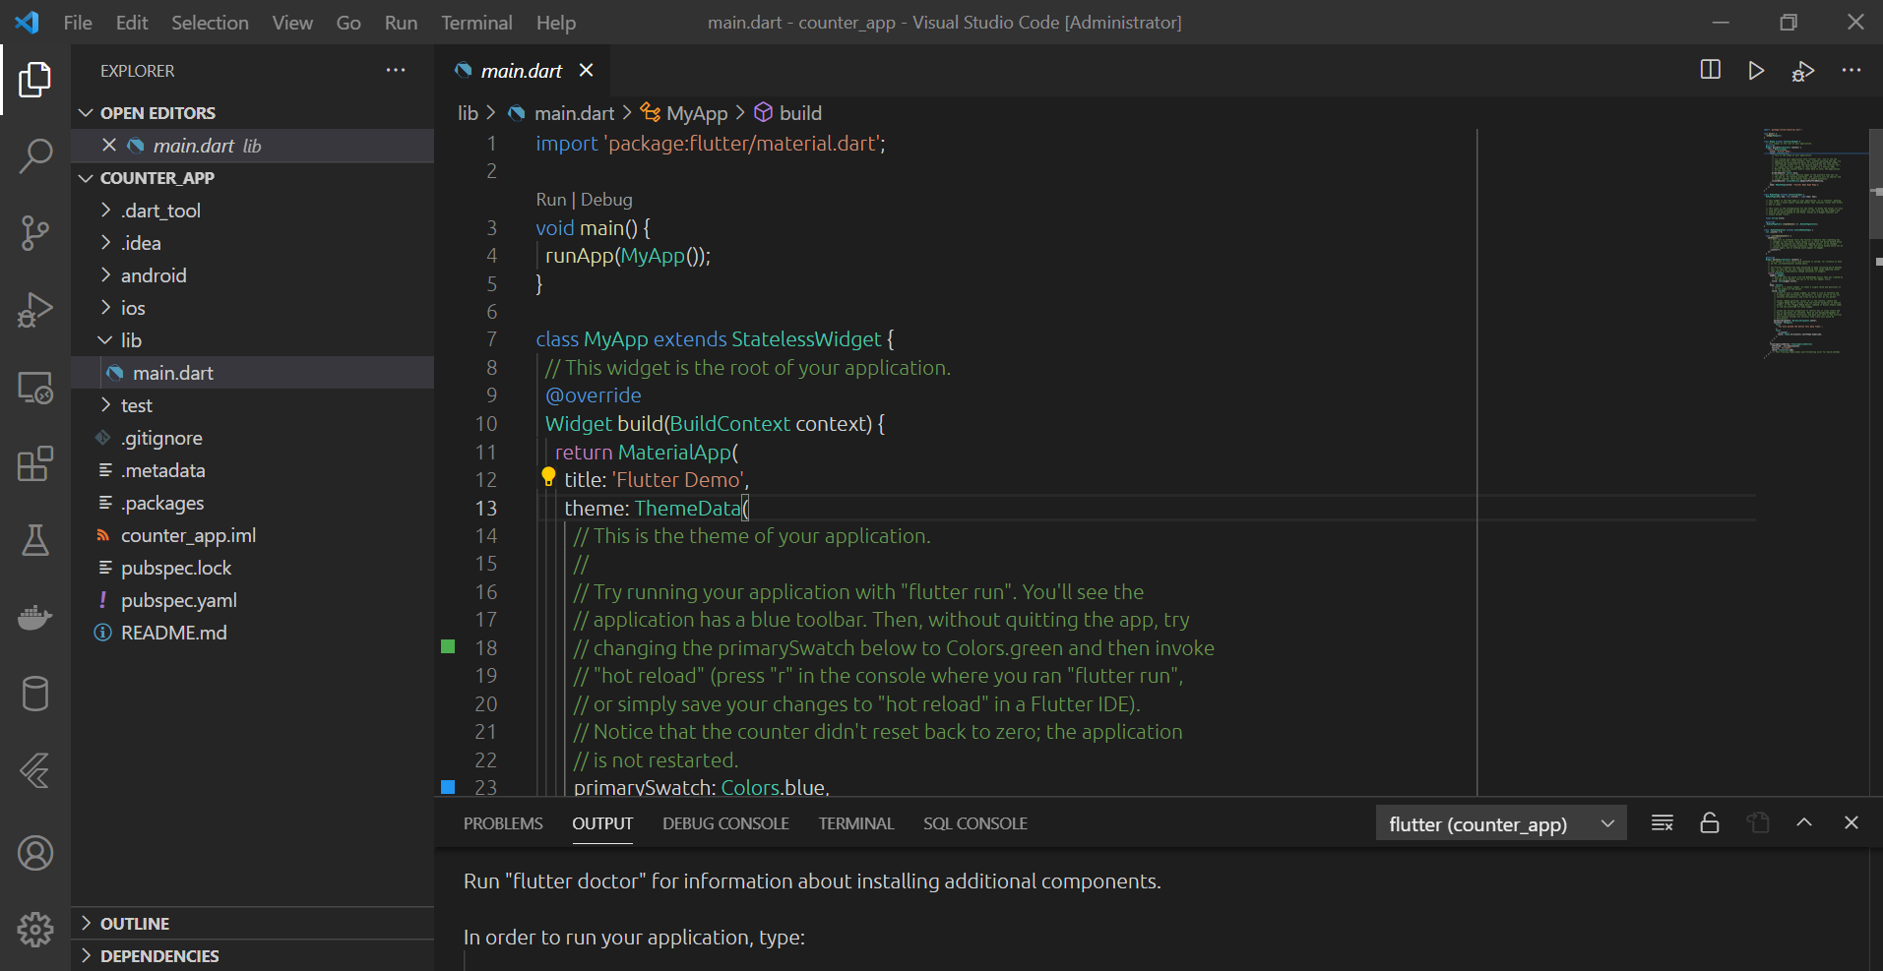Expand android folder
The image size is (1883, 971).
pyautogui.click(x=253, y=275)
